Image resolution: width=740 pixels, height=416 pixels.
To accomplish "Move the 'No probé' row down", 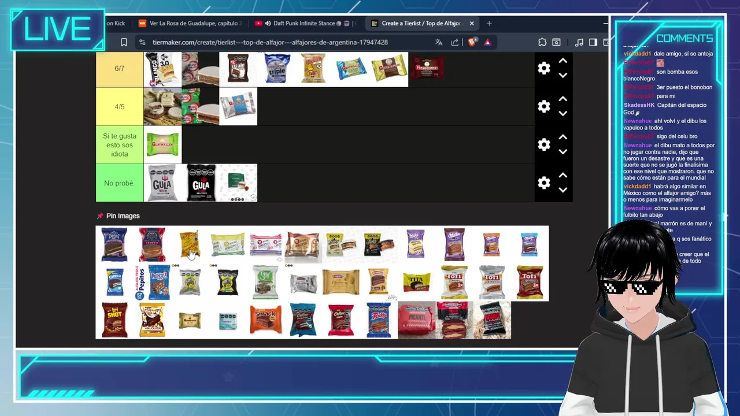I will point(563,190).
